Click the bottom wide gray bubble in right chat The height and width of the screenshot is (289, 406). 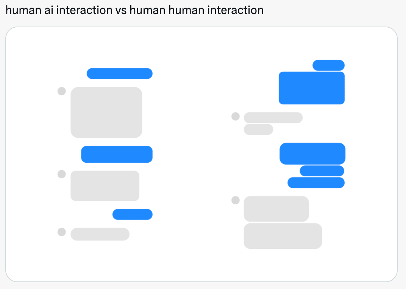pos(283,236)
